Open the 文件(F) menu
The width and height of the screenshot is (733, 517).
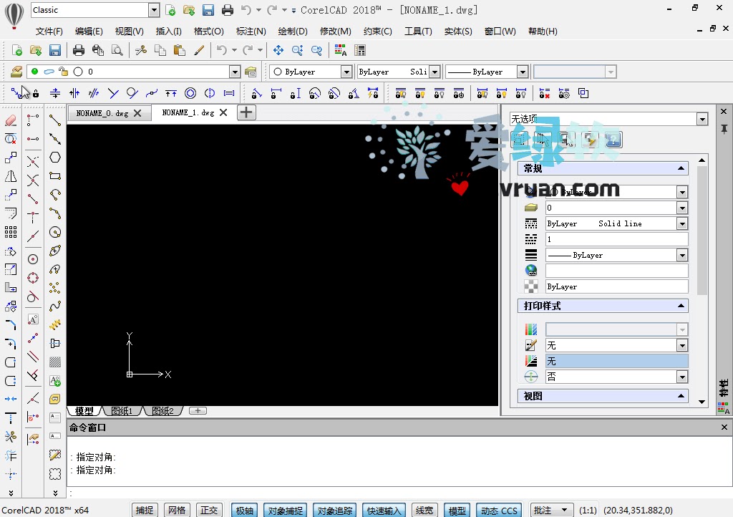click(x=49, y=32)
